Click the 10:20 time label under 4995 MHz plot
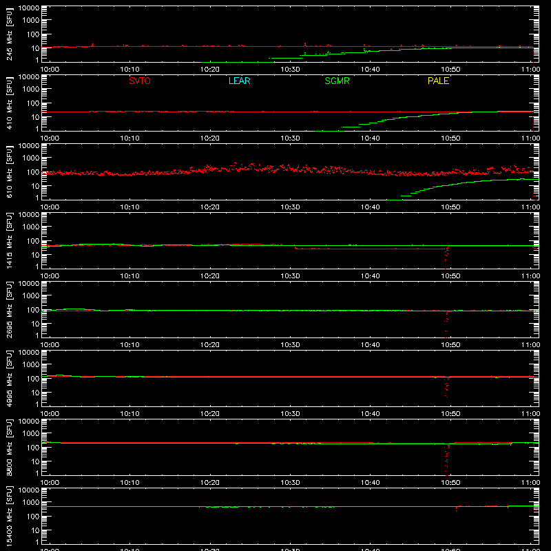Screen dimensions: 551x551 coord(210,414)
